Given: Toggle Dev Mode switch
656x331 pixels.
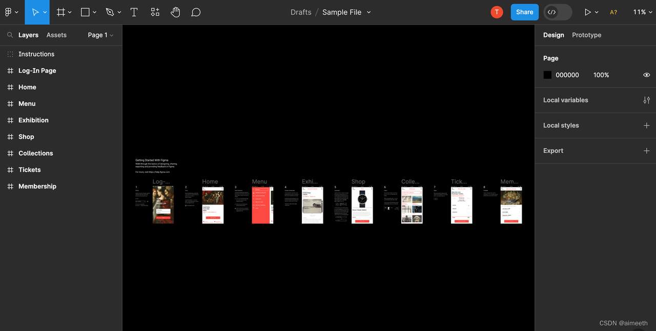Looking at the screenshot, I should (x=558, y=12).
